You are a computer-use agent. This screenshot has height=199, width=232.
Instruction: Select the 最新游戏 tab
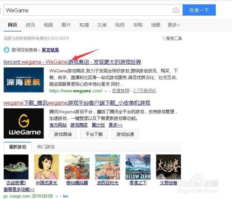[18, 146]
